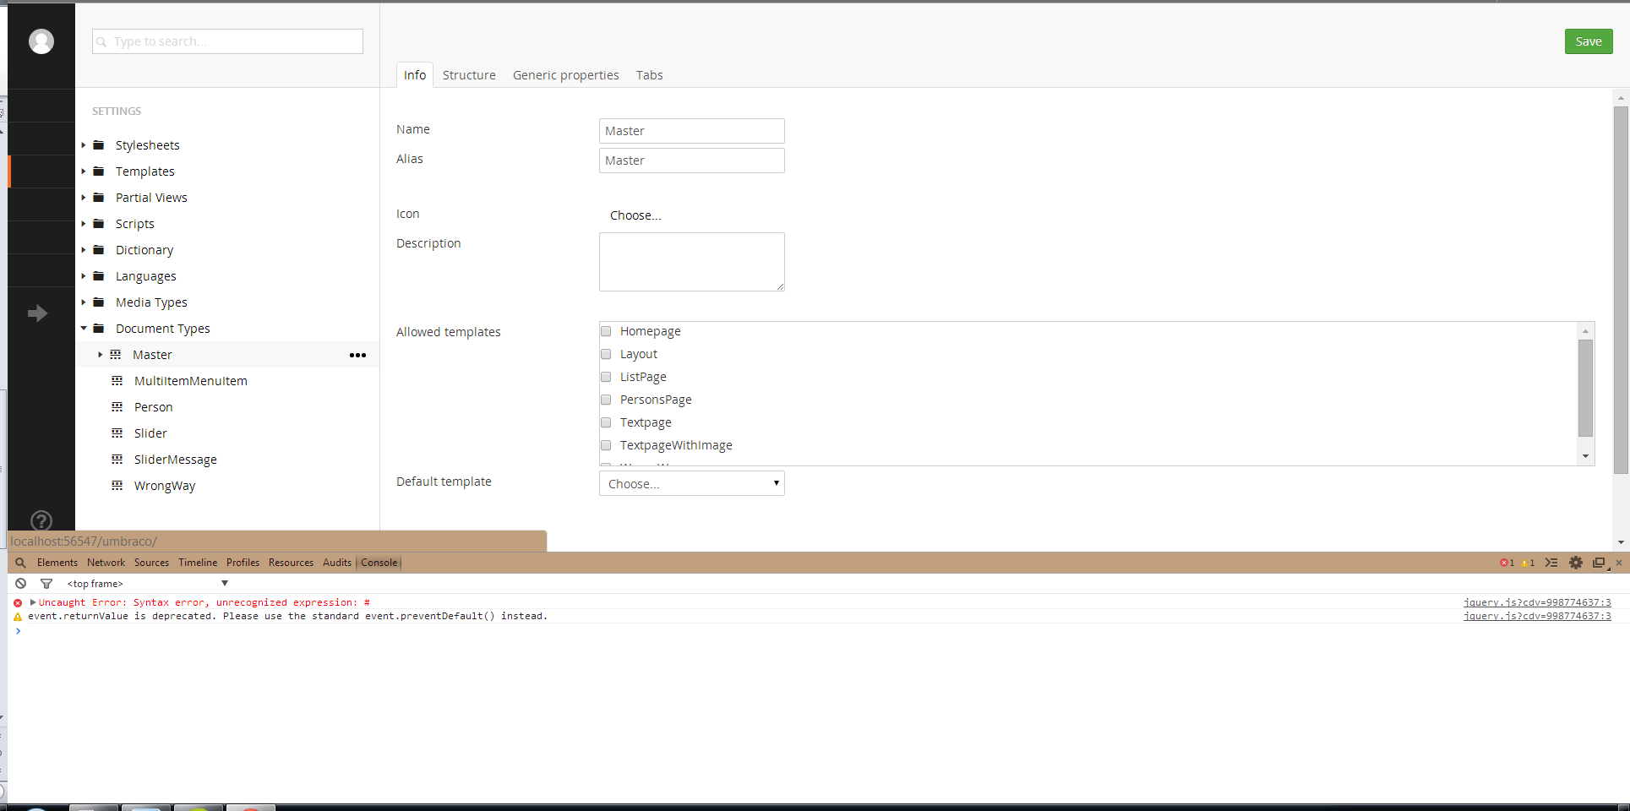Click the allowed templates list scrollbar
This screenshot has width=1630, height=811.
click(1586, 389)
